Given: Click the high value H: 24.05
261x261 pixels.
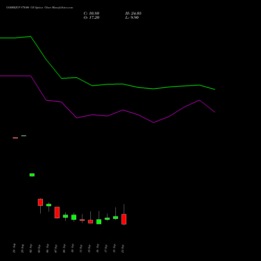Looking at the screenshot, I should click(x=133, y=14).
